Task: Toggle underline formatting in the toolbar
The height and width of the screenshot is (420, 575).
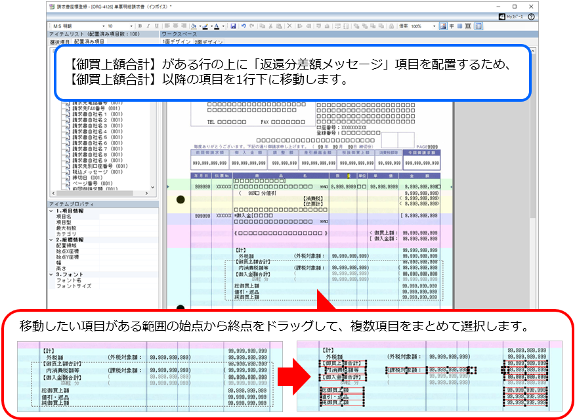Action: [157, 26]
